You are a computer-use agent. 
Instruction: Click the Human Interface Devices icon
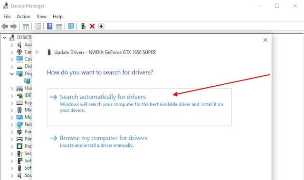[x=19, y=89]
